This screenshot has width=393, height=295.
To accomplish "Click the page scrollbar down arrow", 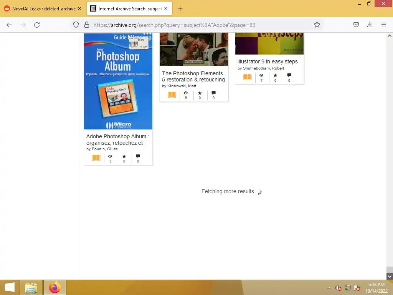I will click(x=390, y=277).
